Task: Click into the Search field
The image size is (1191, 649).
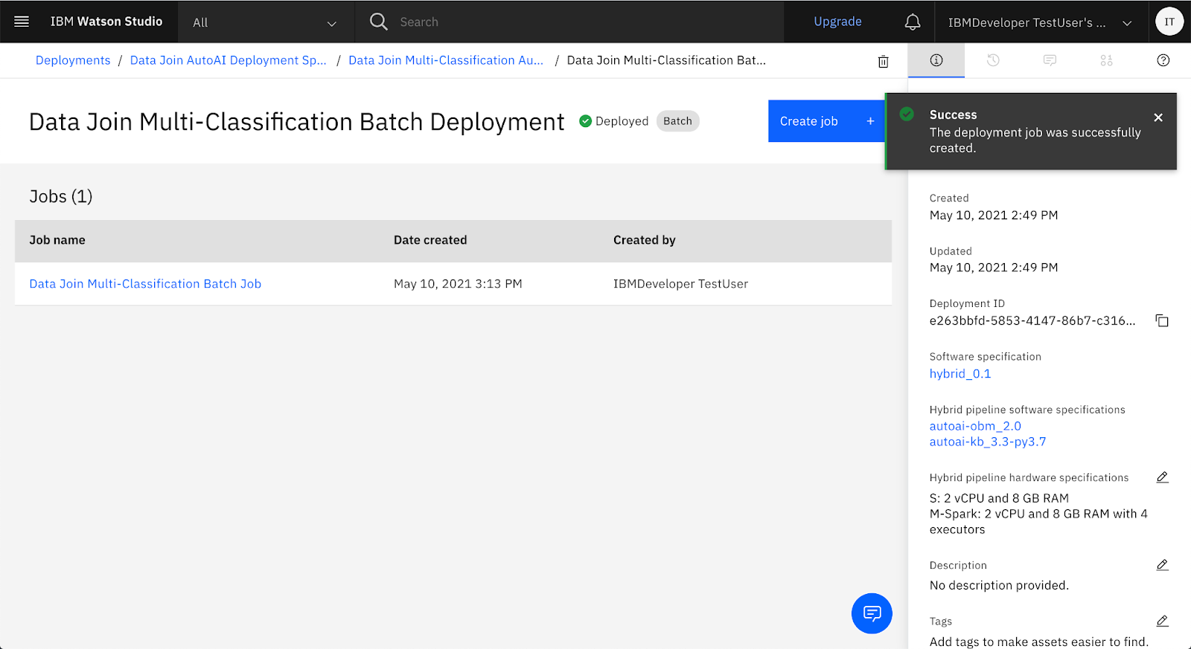Action: click(581, 22)
